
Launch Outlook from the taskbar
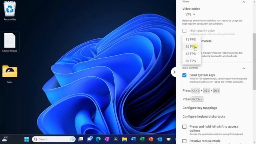(160, 139)
